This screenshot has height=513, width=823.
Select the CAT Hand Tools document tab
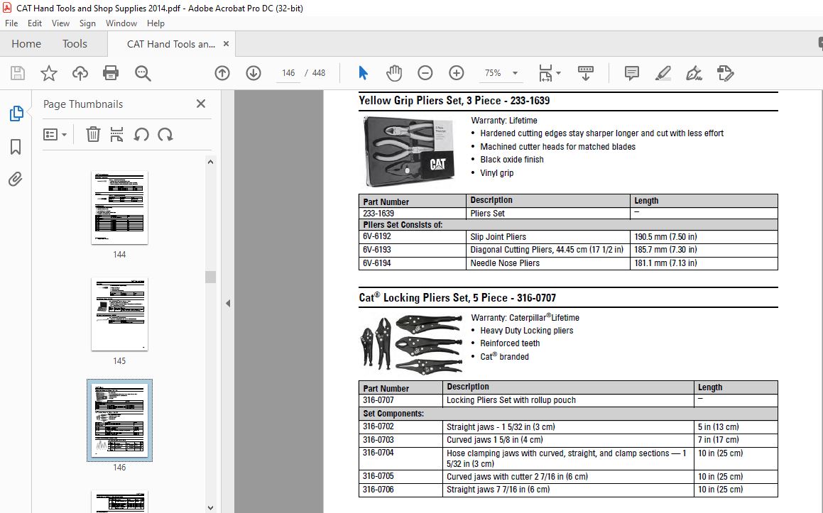tap(170, 44)
